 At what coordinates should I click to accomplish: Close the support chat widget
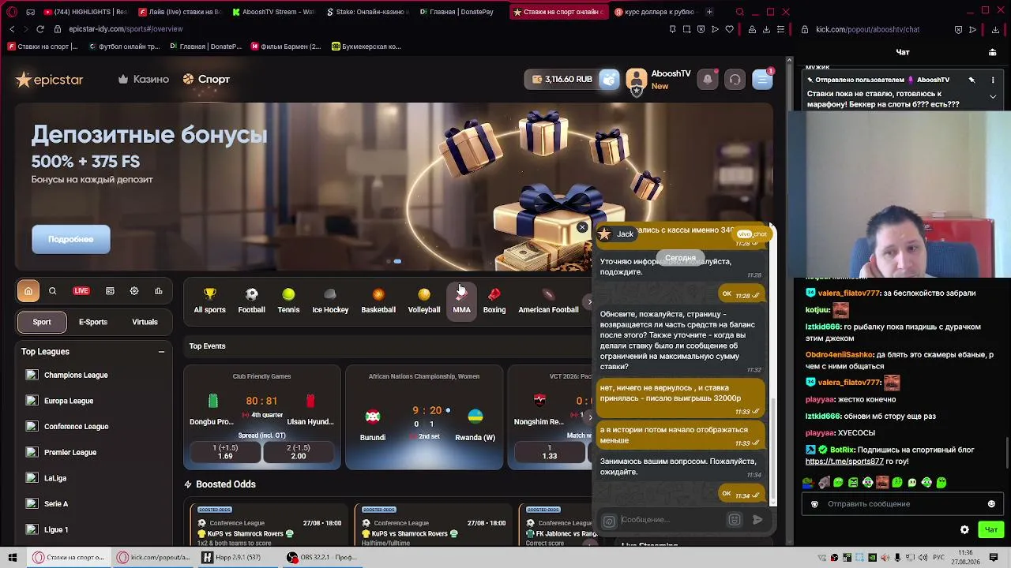582,227
